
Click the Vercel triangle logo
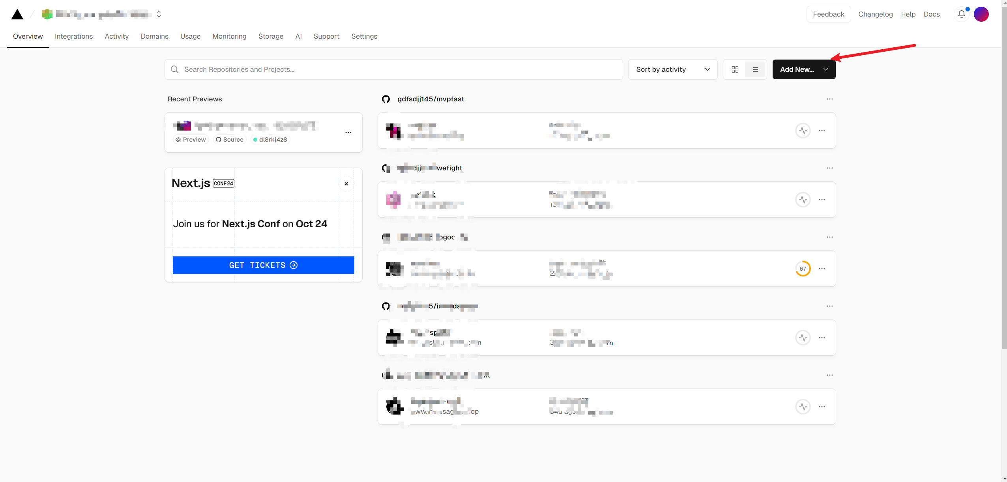pyautogui.click(x=17, y=15)
